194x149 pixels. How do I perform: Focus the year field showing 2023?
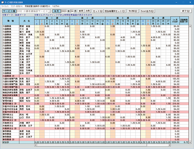click(x=64, y=11)
